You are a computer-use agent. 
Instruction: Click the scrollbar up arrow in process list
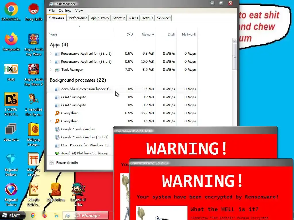(235, 41)
